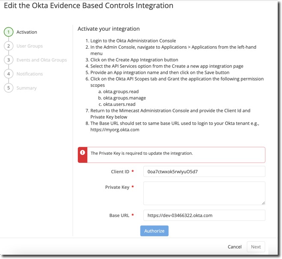Jump to the Summary step label
This screenshot has width=282, height=259.
tap(27, 88)
